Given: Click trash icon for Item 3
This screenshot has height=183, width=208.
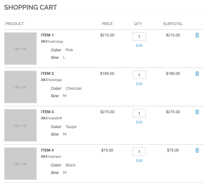Looking at the screenshot, I should (x=197, y=112).
